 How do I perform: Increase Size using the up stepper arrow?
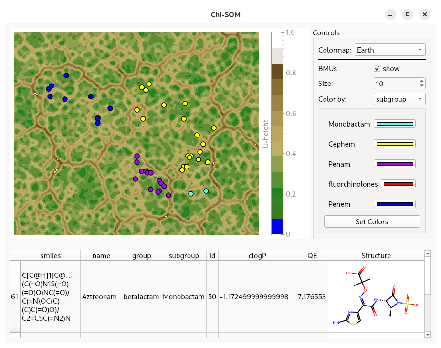point(422,81)
